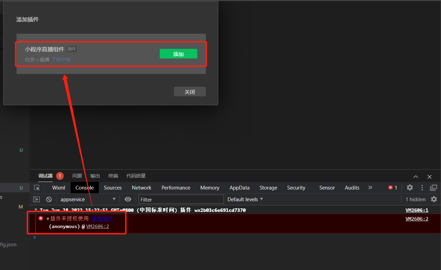Click the 插件 tag beside the plugin name
The image size is (441, 270).
pos(72,49)
